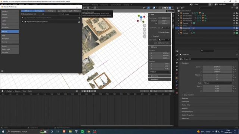This screenshot has width=239, height=134.
Task: Clear the add-on search text
Action: click(80, 14)
